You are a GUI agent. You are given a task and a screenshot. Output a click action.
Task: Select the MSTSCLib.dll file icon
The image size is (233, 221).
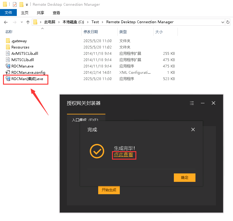(x=8, y=60)
